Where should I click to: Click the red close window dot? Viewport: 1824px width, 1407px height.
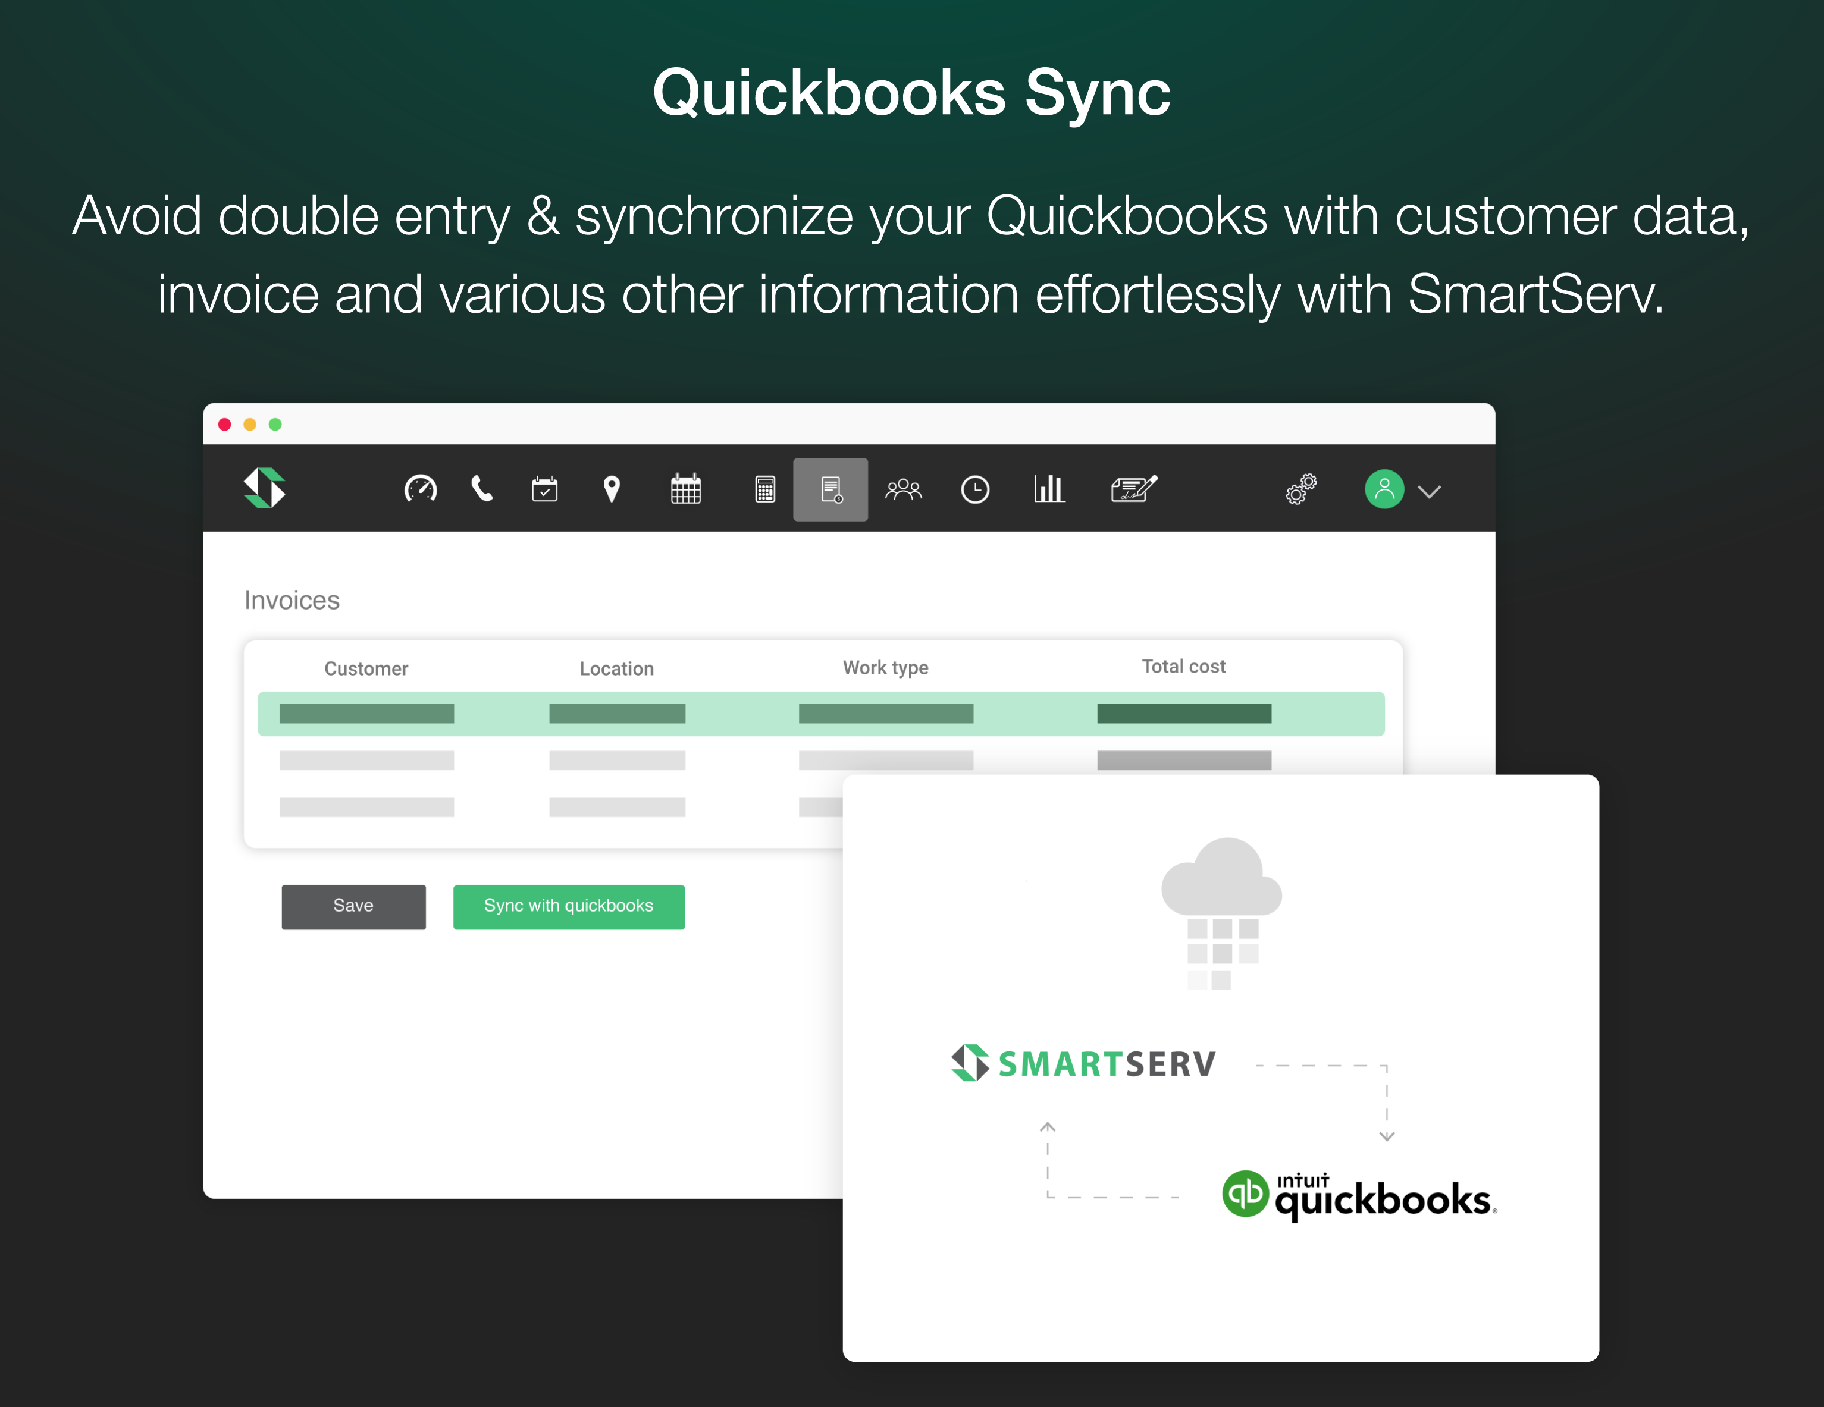[225, 424]
